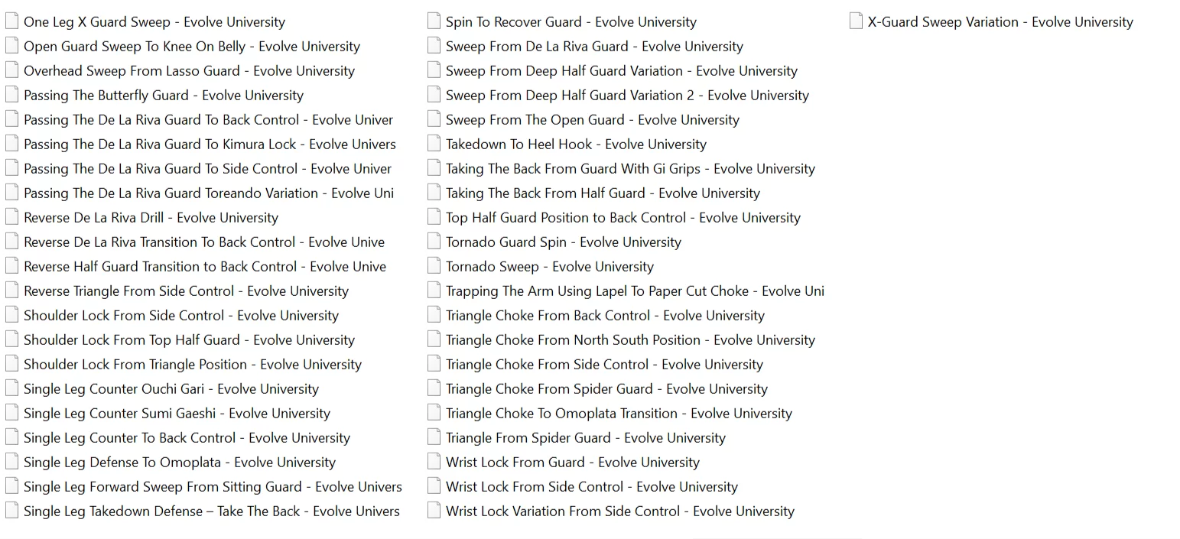Click the file icon beside One Leg X Guard Sweep
This screenshot has height=539, width=1180.
tap(11, 21)
